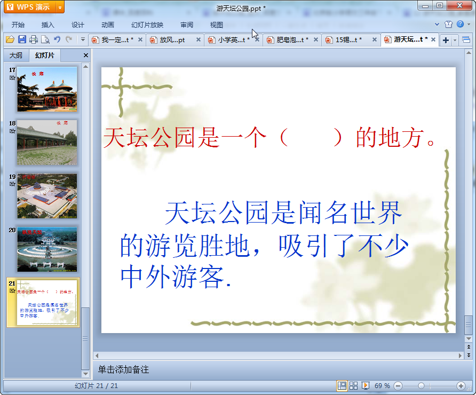Open the skin/shirt icon
This screenshot has height=395, width=476.
448,25
